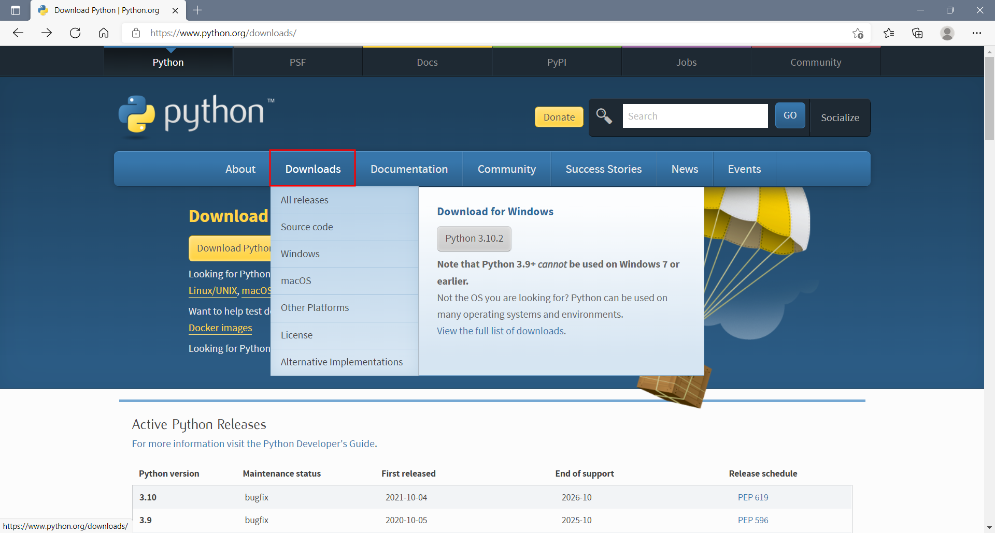Screen dimensions: 995x533
Task: Click the vertical scrollbar thumb
Action: pyautogui.click(x=989, y=98)
